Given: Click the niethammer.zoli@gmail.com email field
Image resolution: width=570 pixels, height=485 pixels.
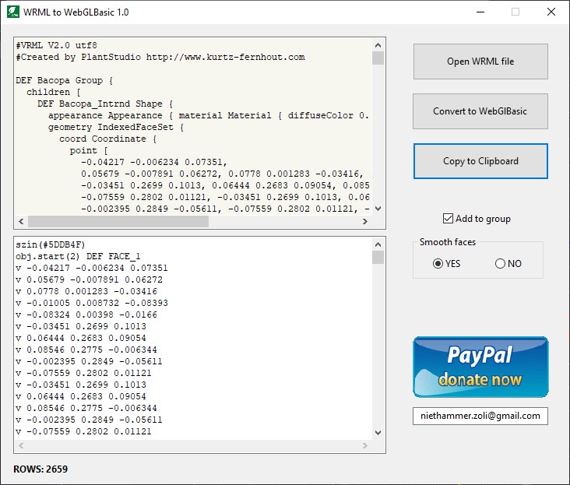Looking at the screenshot, I should (x=480, y=416).
